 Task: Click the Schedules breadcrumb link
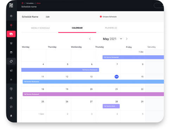click(x=30, y=3)
